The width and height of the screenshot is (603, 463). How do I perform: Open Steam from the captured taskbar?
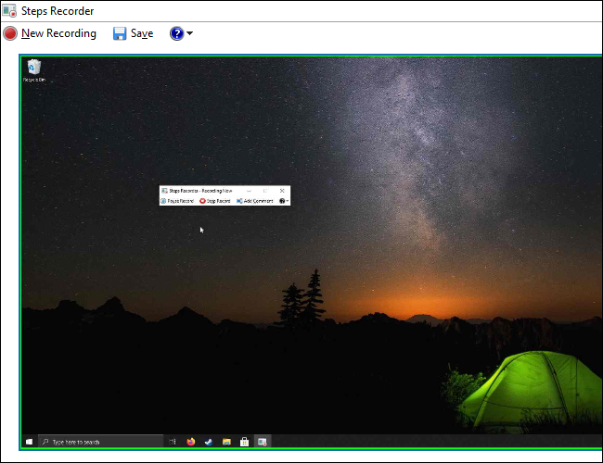click(209, 442)
